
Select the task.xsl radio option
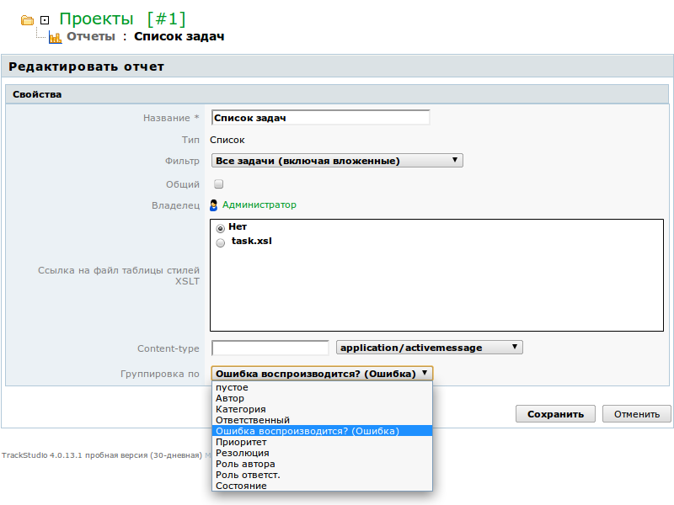tap(221, 242)
